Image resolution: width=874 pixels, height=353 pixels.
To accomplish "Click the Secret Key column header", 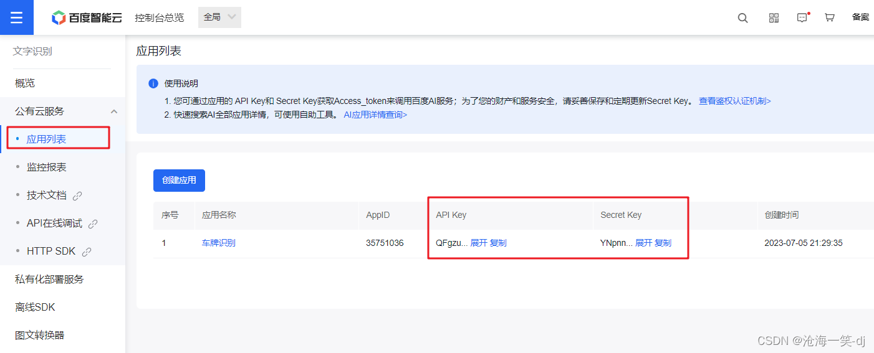I will pyautogui.click(x=621, y=215).
